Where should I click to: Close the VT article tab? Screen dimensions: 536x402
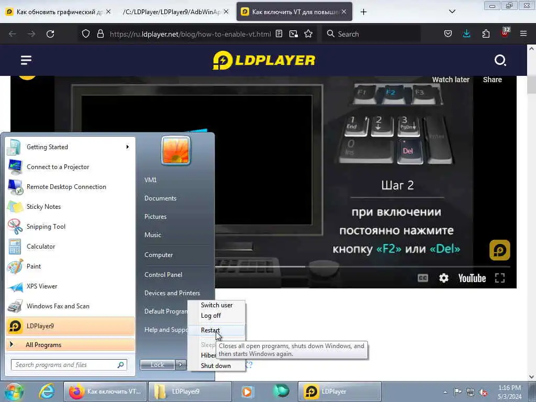pos(344,12)
